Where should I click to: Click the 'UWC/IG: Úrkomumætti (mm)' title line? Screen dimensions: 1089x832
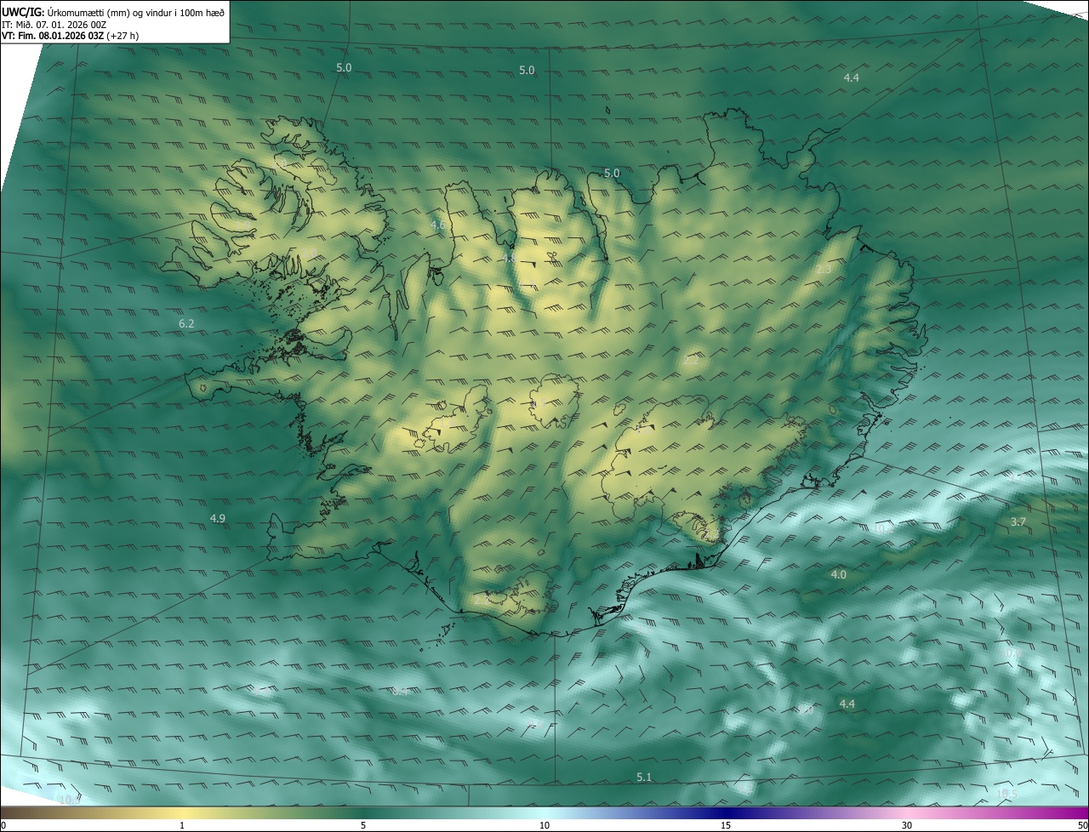point(113,11)
